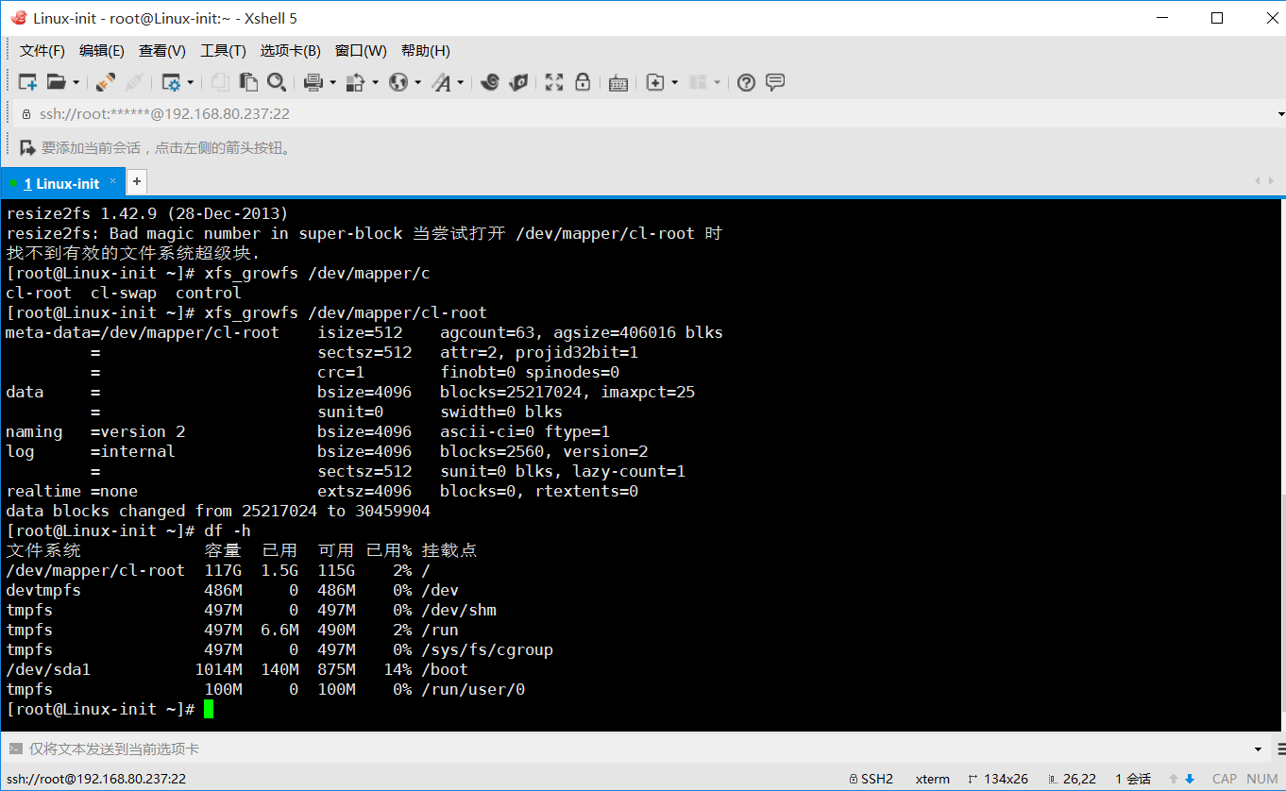Open a new terminal session

(27, 82)
